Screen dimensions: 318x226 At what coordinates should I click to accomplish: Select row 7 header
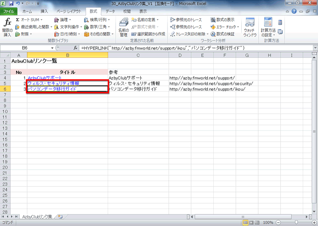[5, 95]
